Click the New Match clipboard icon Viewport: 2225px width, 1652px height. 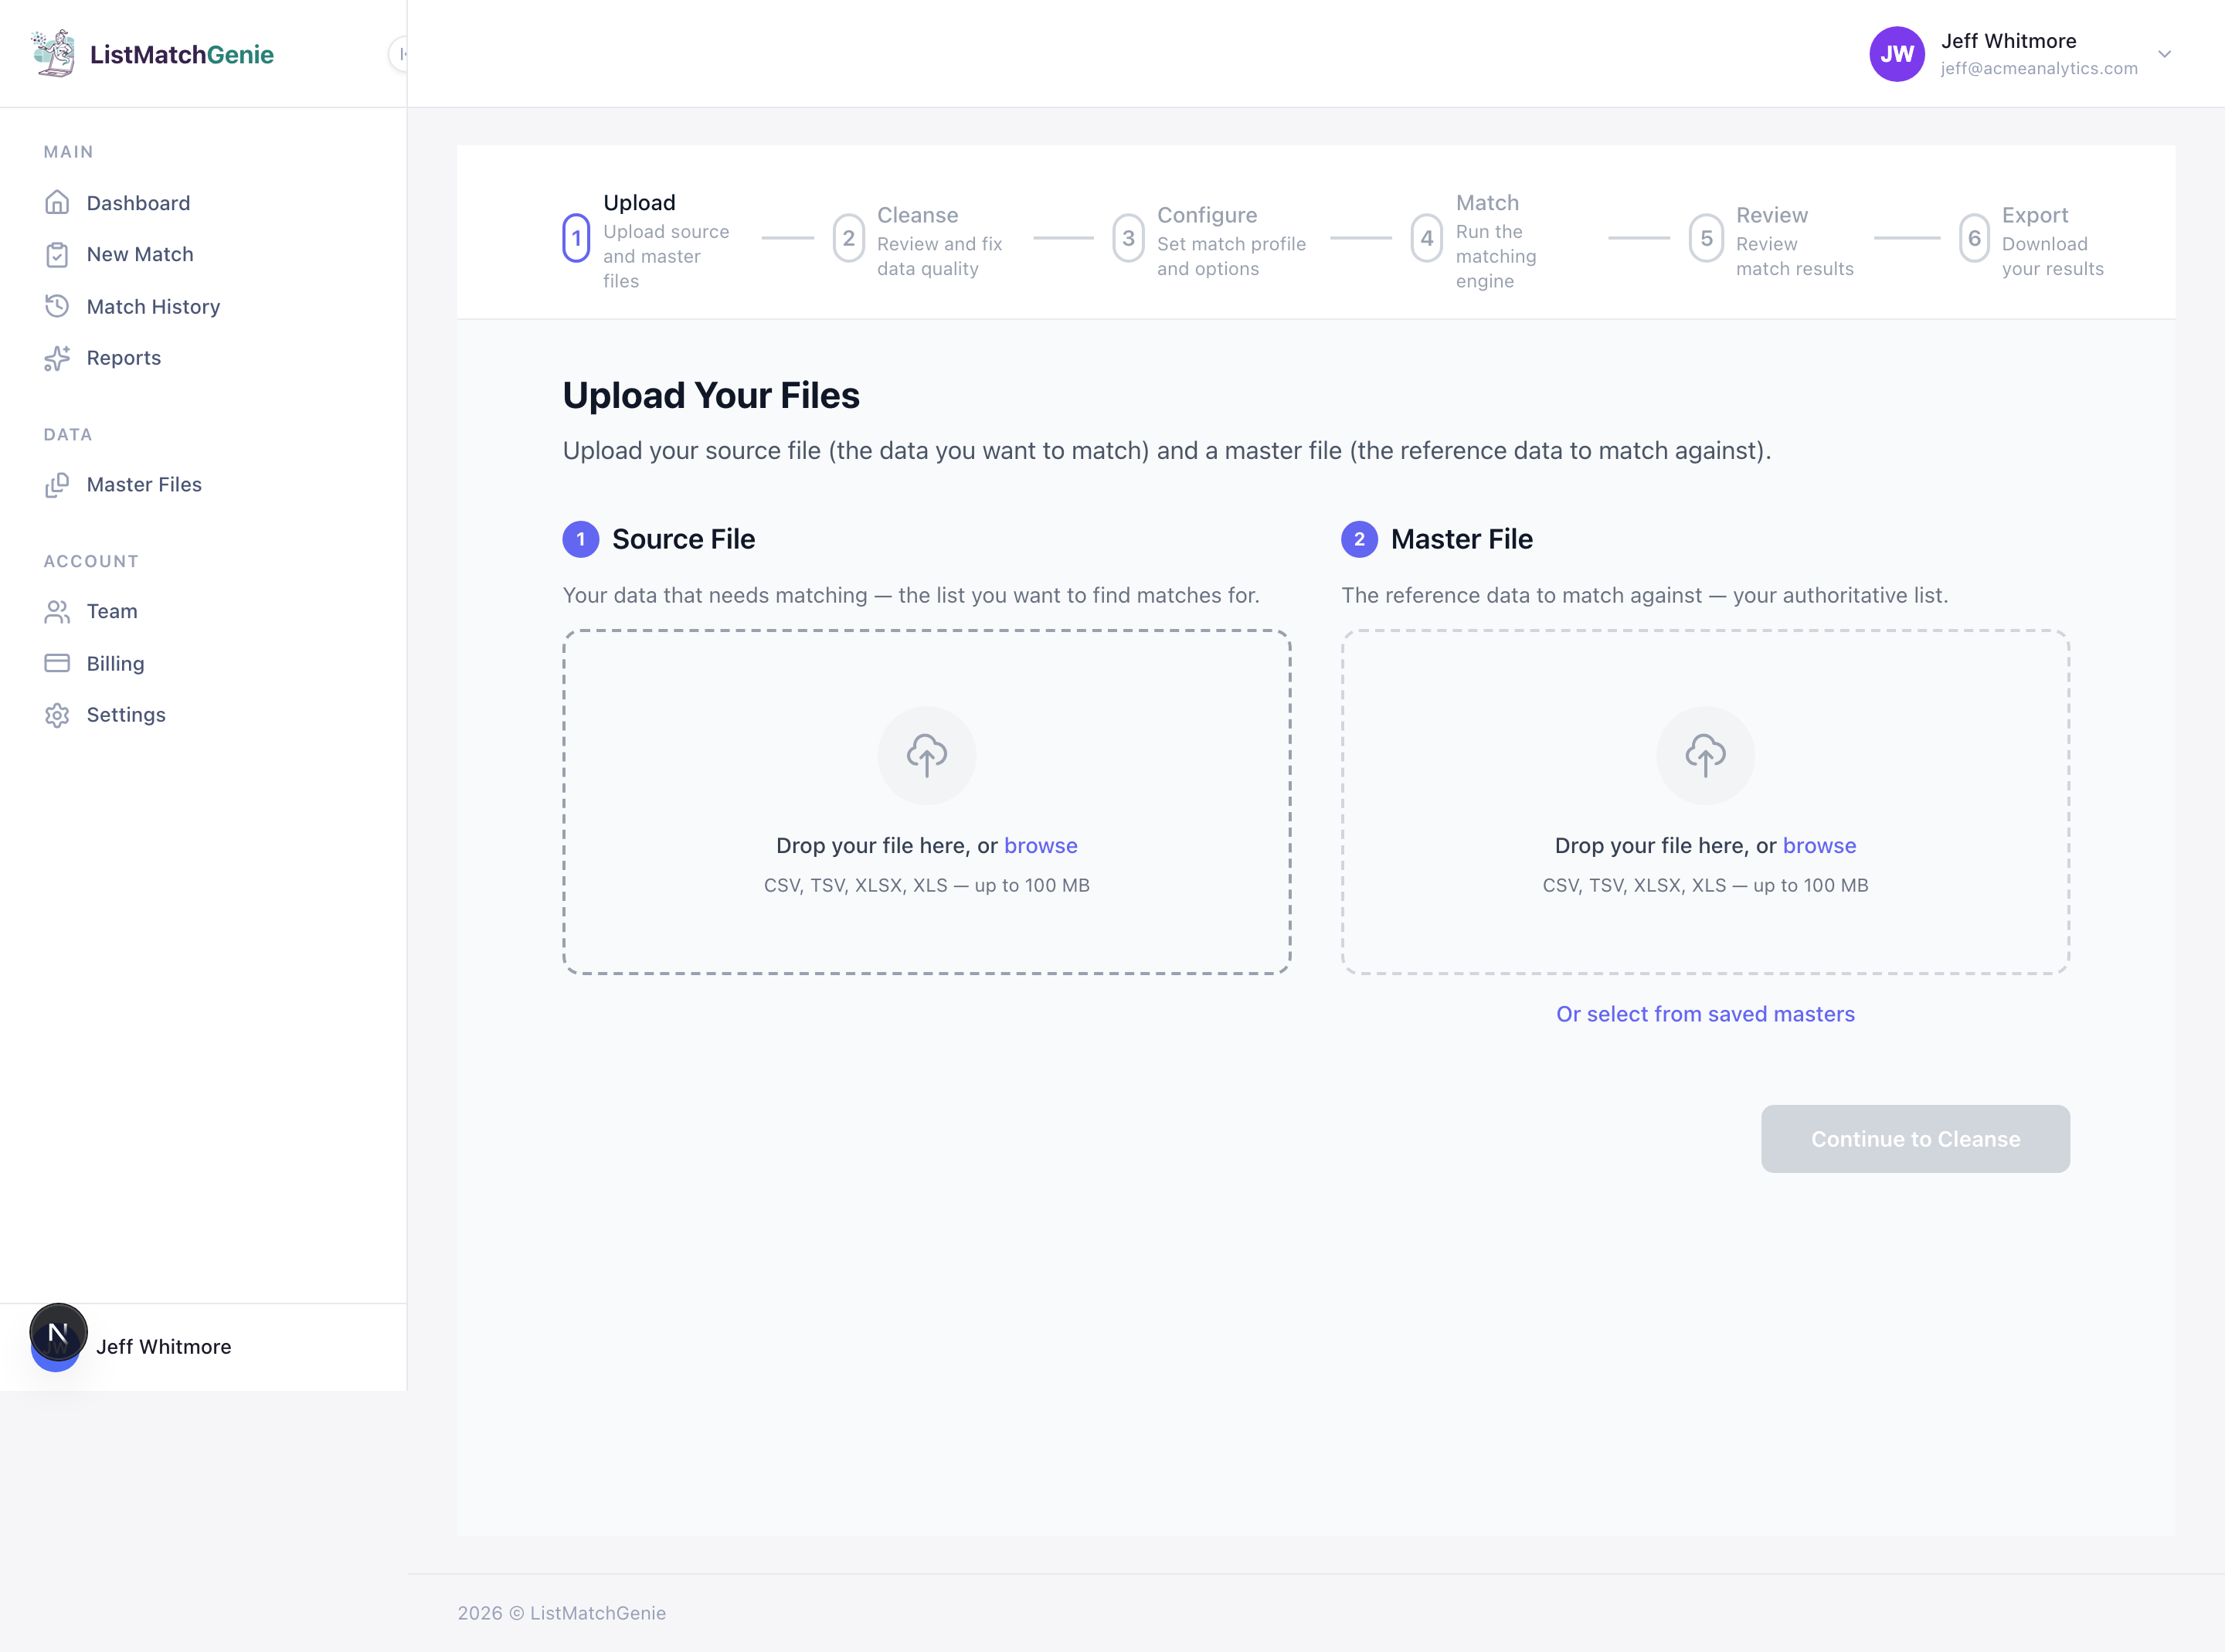click(x=57, y=254)
